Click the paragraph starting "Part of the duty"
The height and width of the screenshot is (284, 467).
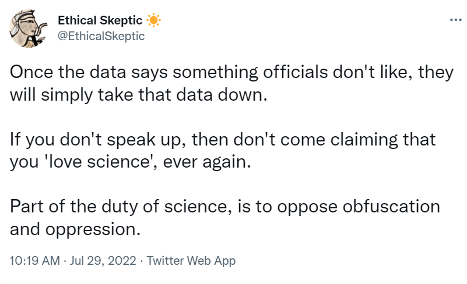[x=224, y=216]
